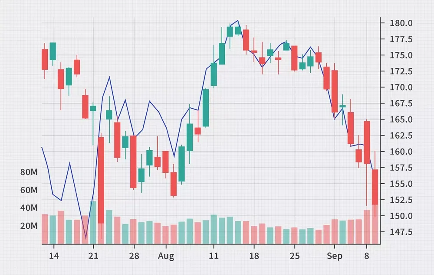This screenshot has height=275, width=434.
Task: Click the date label 11
Action: 214,256
